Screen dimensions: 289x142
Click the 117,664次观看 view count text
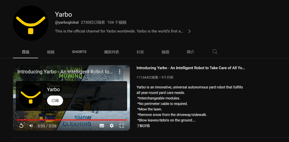(x=147, y=77)
